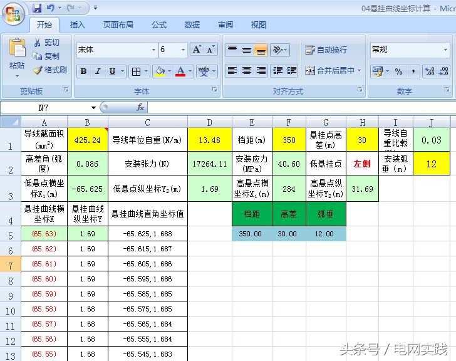Toggle underline formatting
The image size is (456, 361).
click(x=112, y=71)
